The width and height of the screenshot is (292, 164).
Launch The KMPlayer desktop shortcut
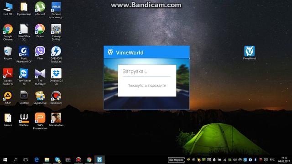click(40, 77)
